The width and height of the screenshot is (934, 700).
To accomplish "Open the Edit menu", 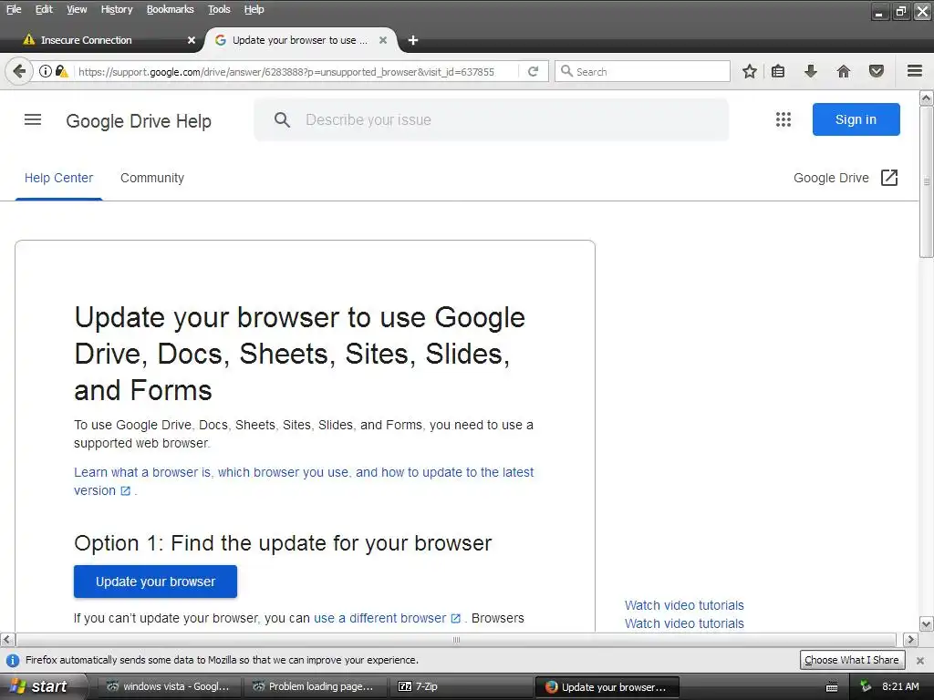I will 44,9.
